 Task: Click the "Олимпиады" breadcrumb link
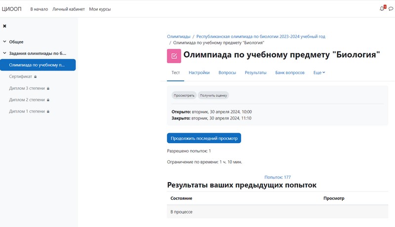coord(179,37)
